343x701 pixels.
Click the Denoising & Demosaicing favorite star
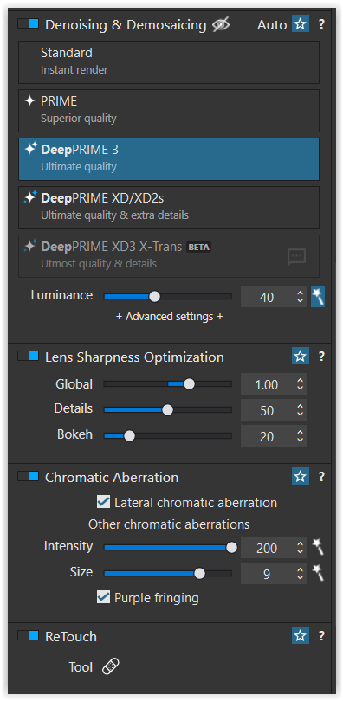click(x=301, y=23)
